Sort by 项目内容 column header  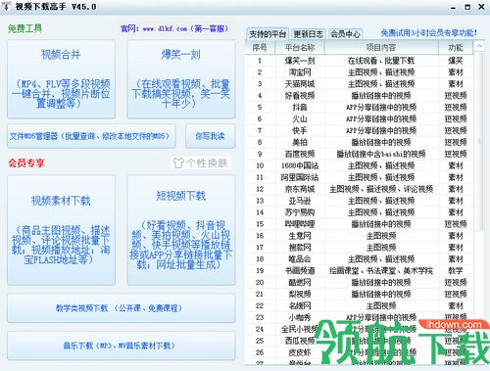[381, 48]
